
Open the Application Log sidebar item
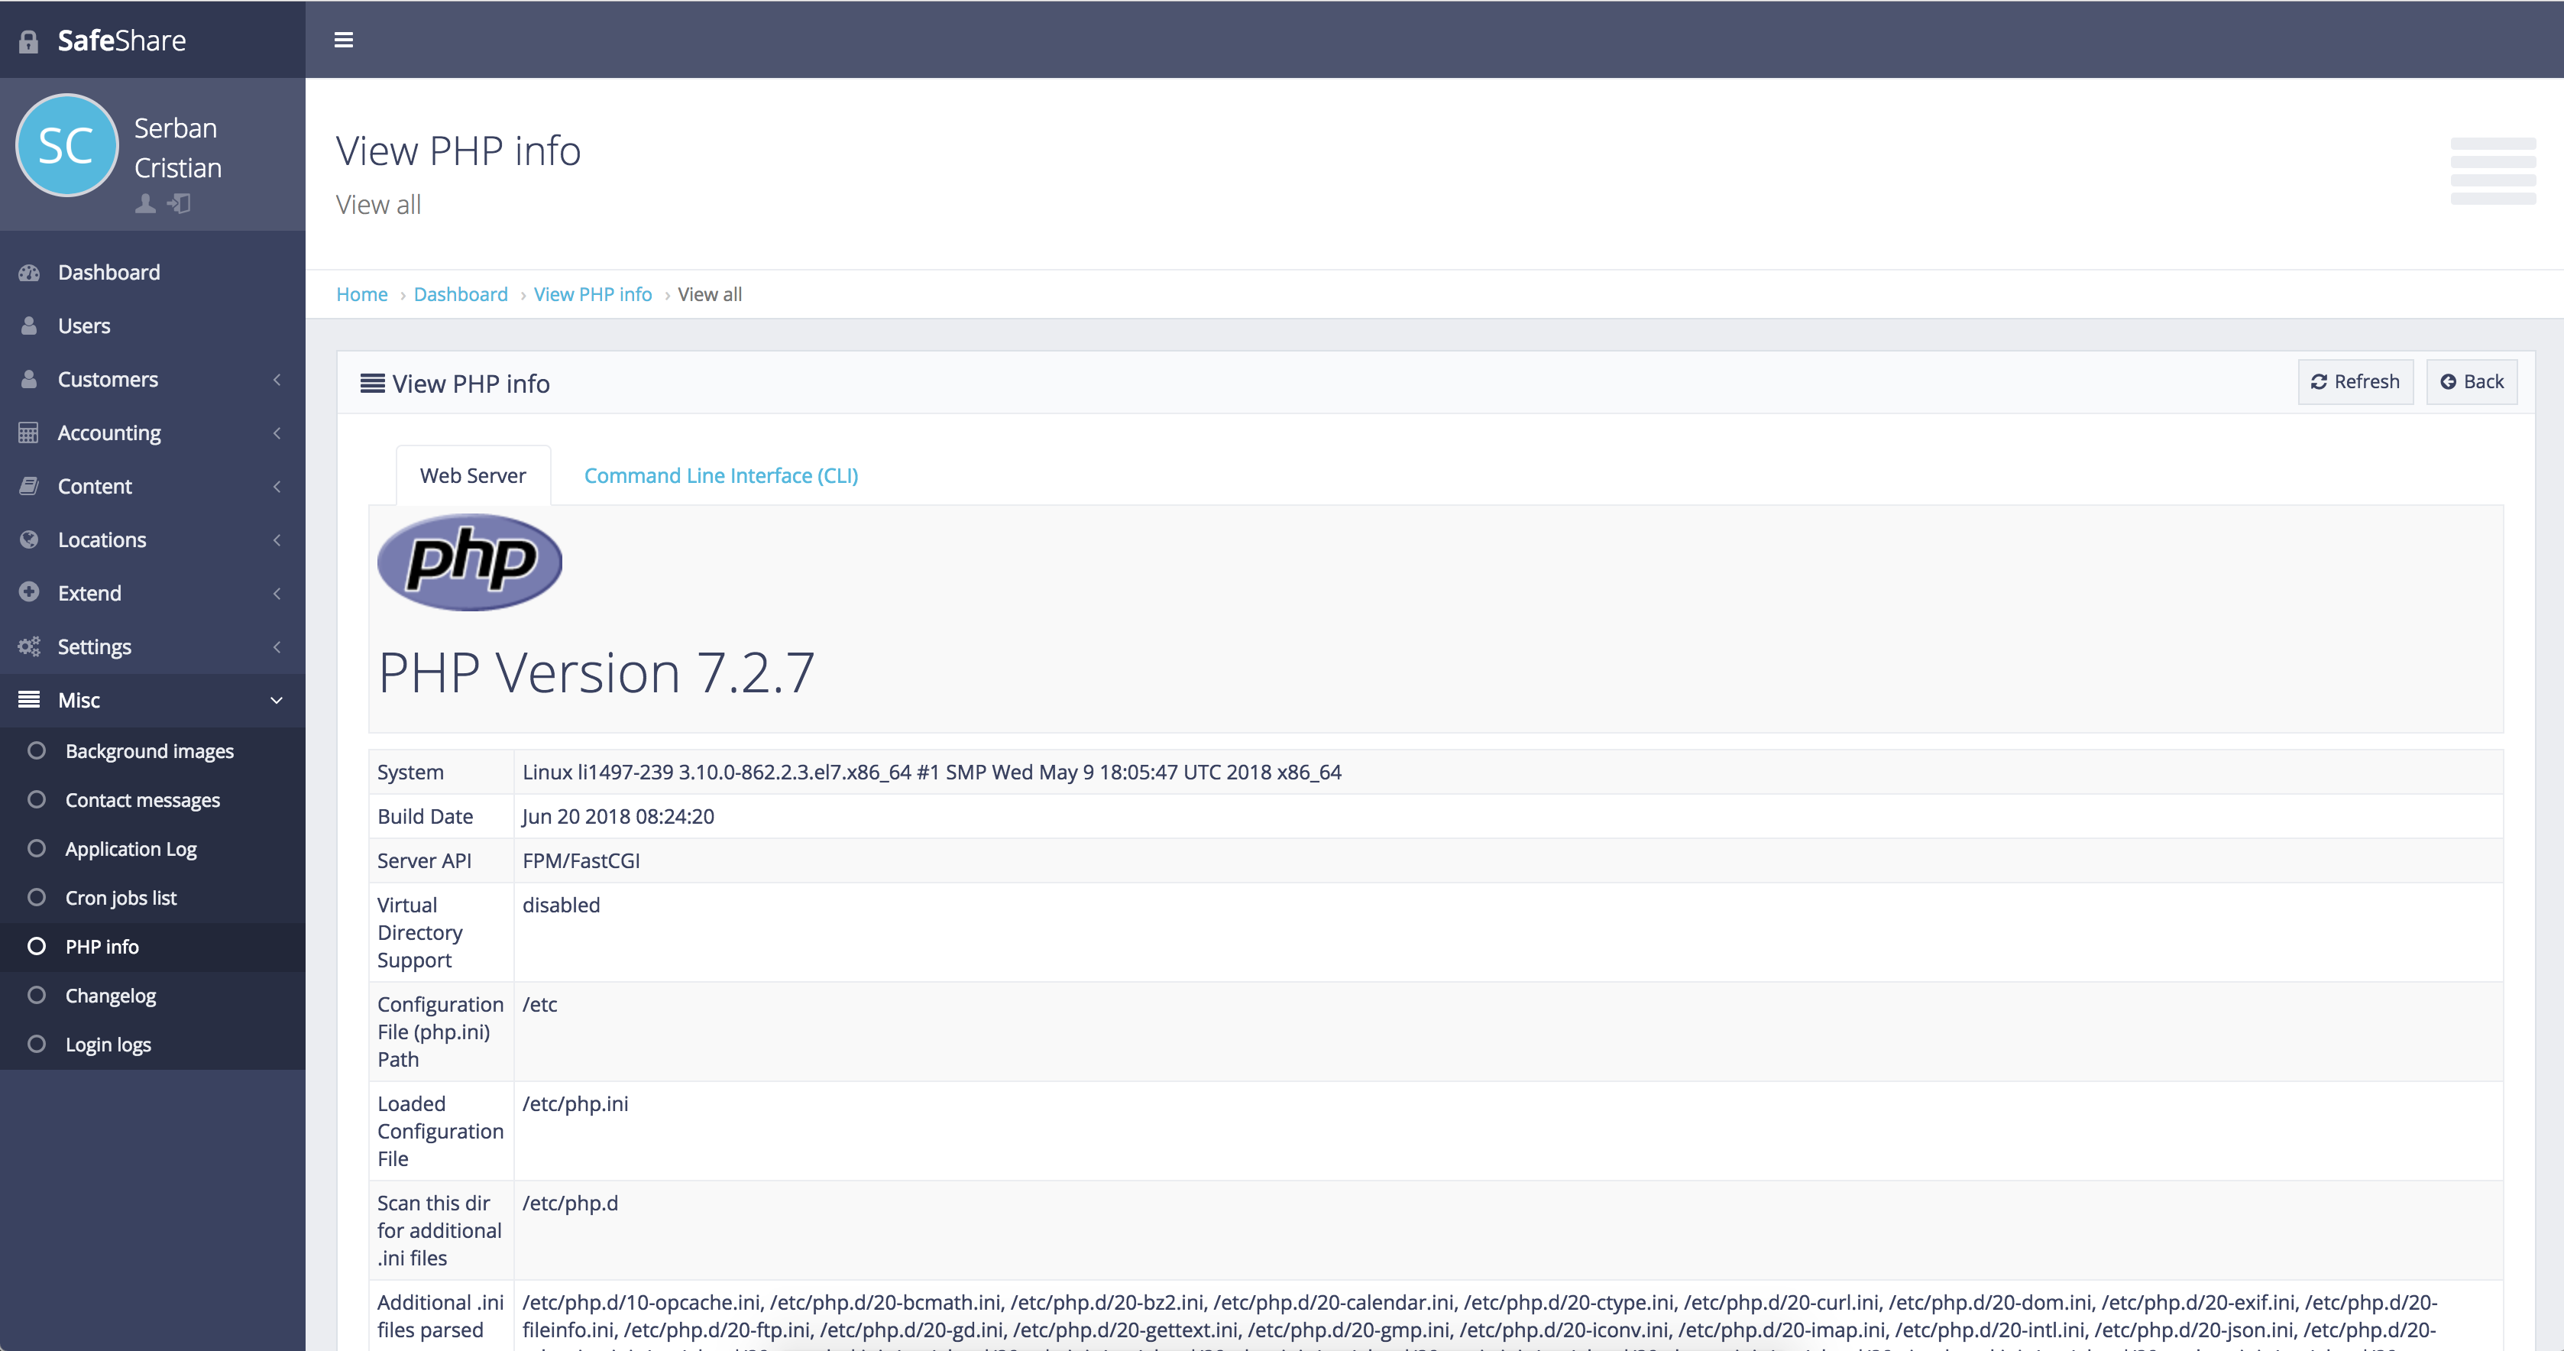152,849
